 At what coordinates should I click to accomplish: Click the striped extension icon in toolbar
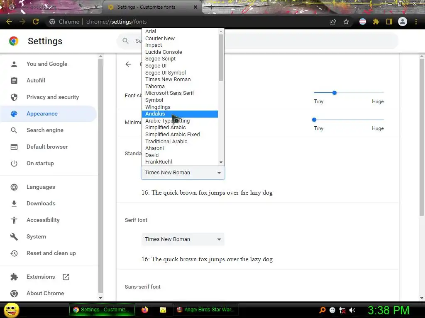[363, 22]
